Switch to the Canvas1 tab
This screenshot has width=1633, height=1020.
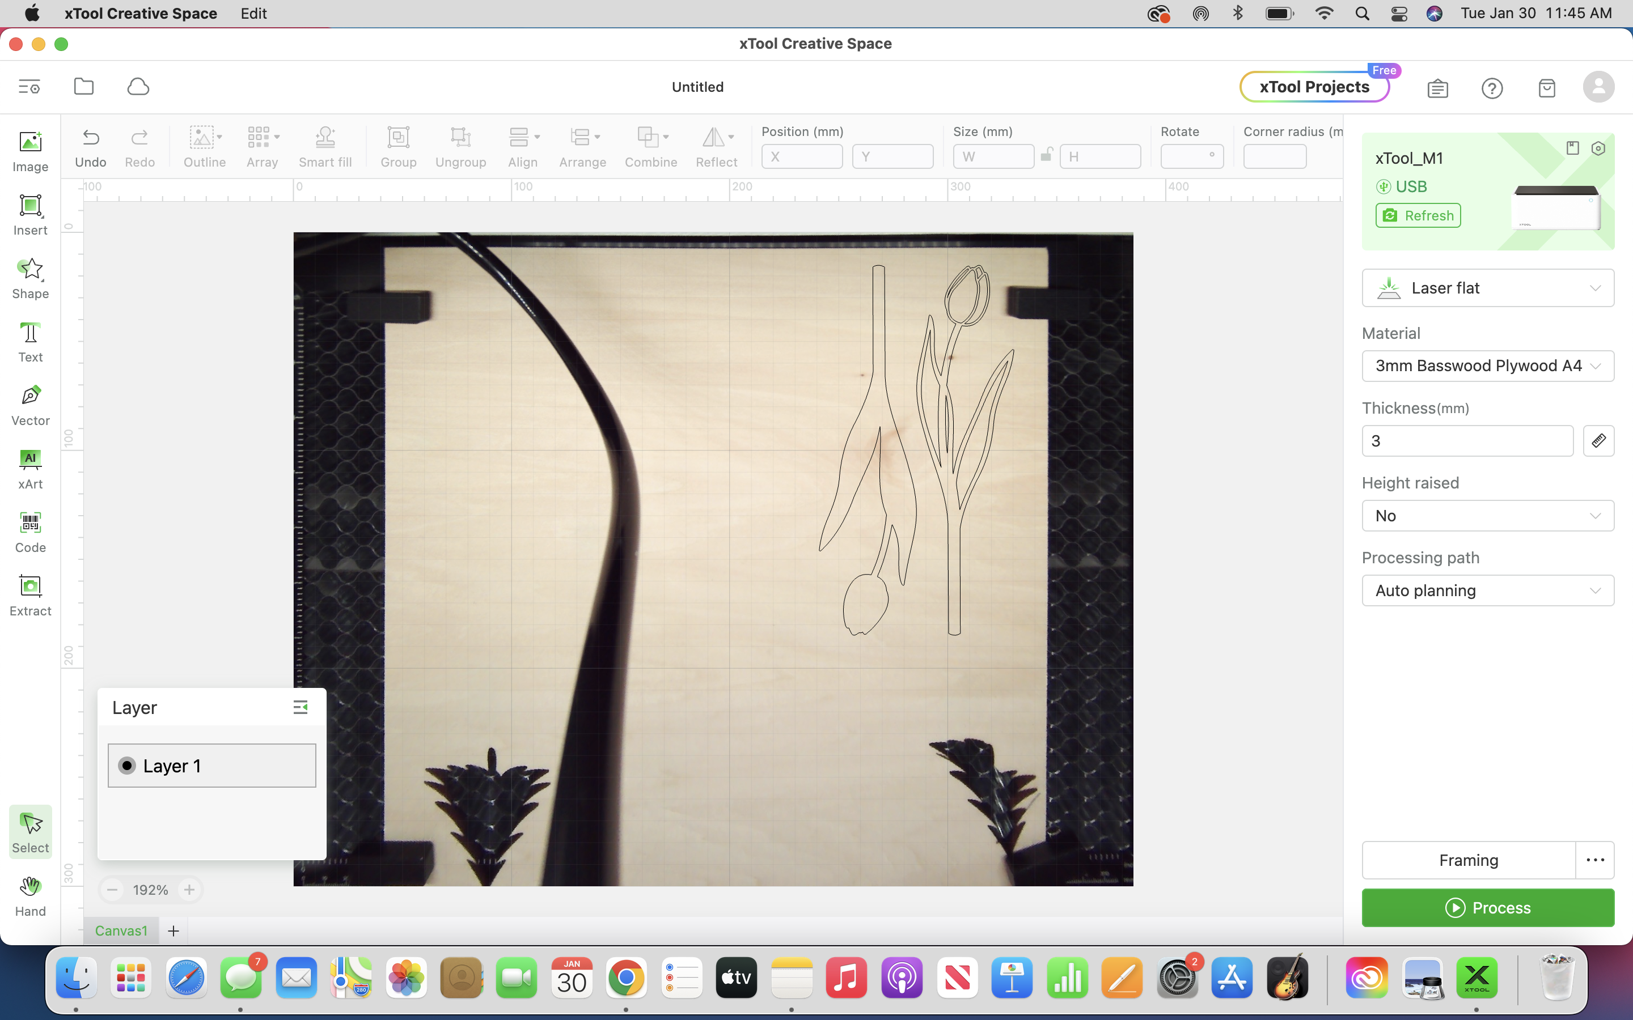click(x=121, y=931)
